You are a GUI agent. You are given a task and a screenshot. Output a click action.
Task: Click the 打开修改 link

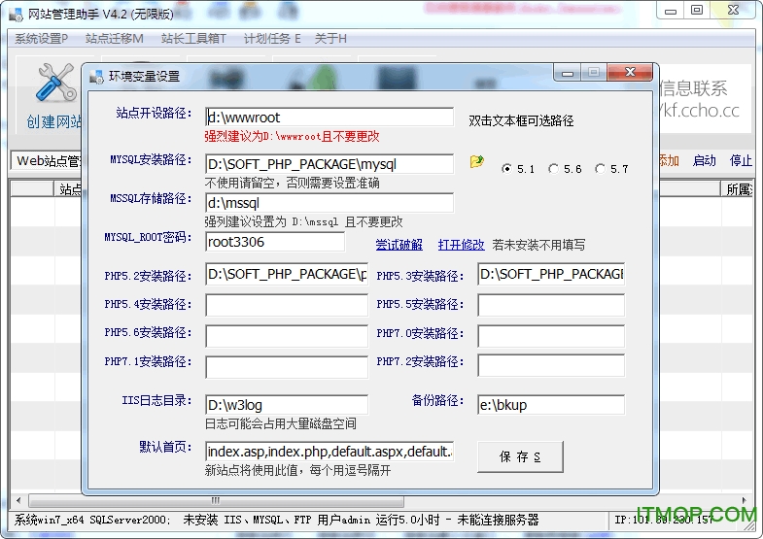pos(461,245)
